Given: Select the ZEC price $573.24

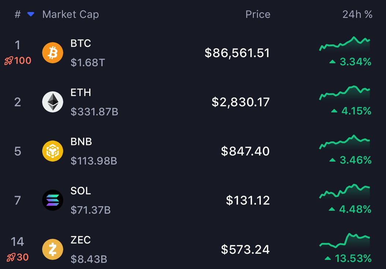Looking at the screenshot, I should (x=245, y=250).
